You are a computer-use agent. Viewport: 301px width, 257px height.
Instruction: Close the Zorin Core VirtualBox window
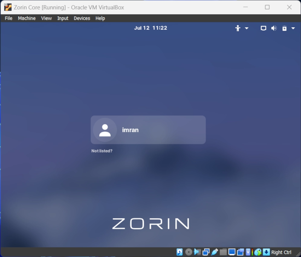point(289,7)
